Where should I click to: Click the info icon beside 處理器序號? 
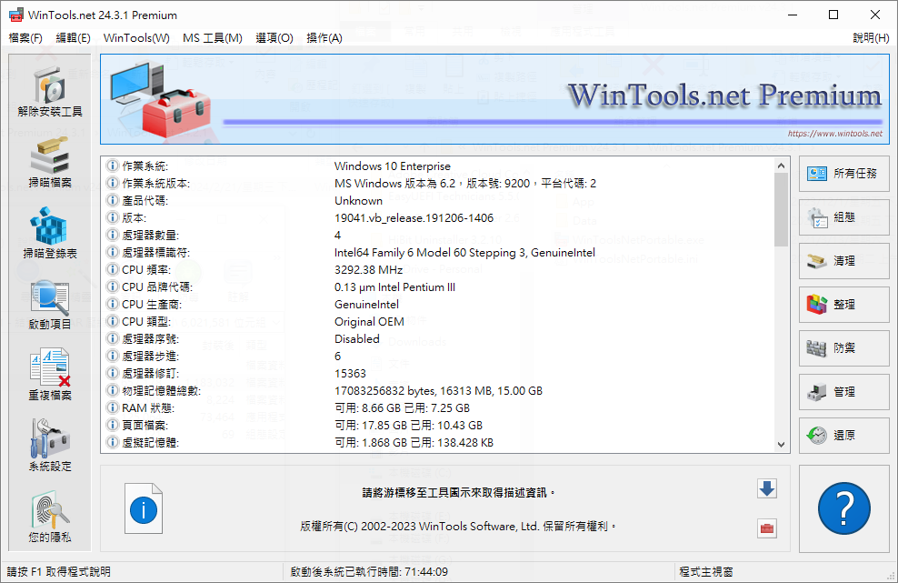coord(113,338)
